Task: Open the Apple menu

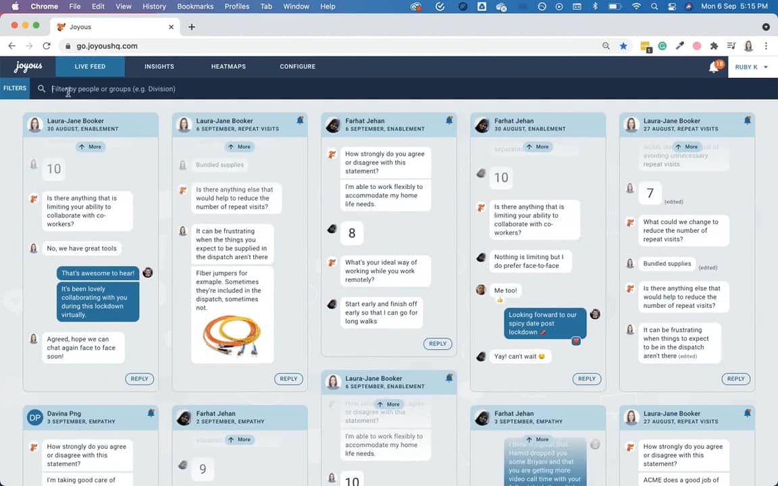Action: 15,7
